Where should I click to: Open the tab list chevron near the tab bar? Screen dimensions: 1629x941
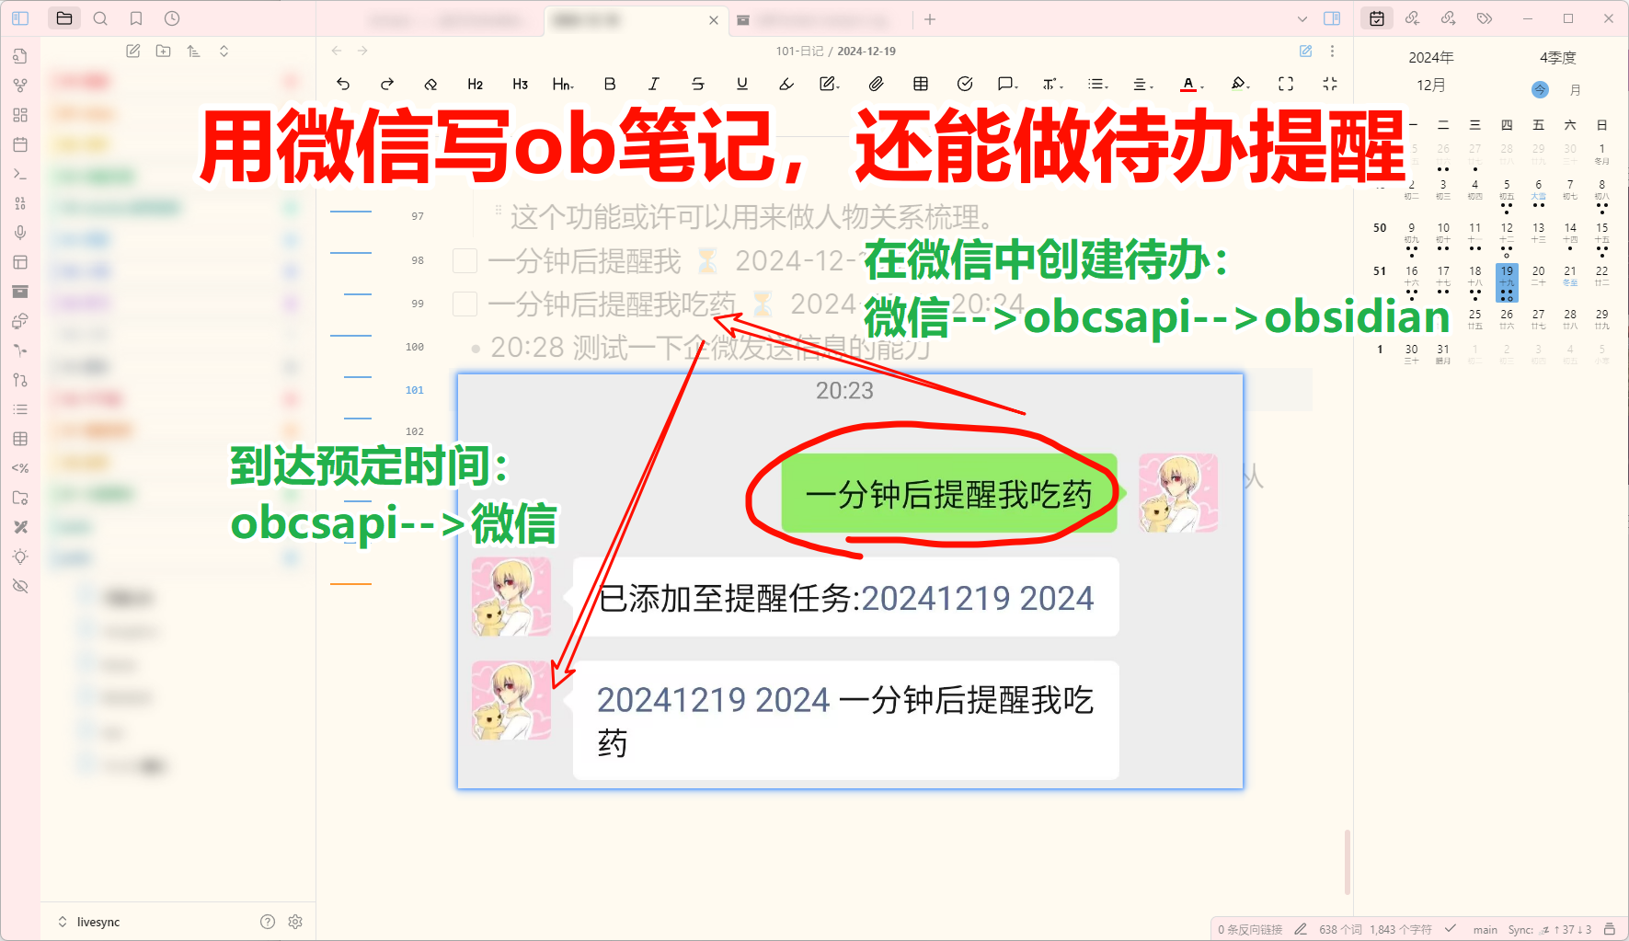click(x=1302, y=18)
